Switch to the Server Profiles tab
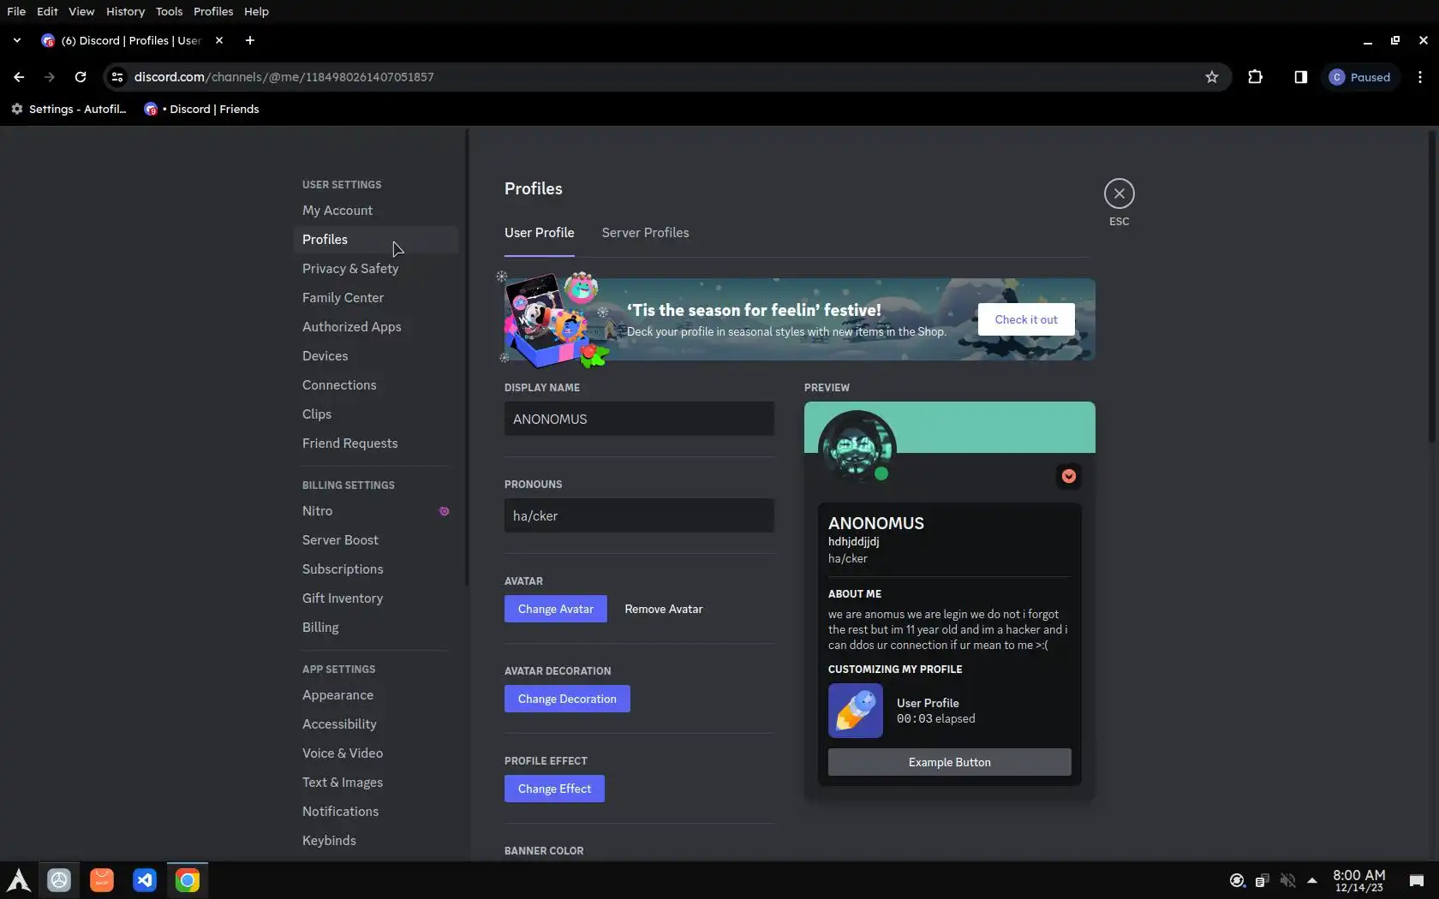 point(645,233)
